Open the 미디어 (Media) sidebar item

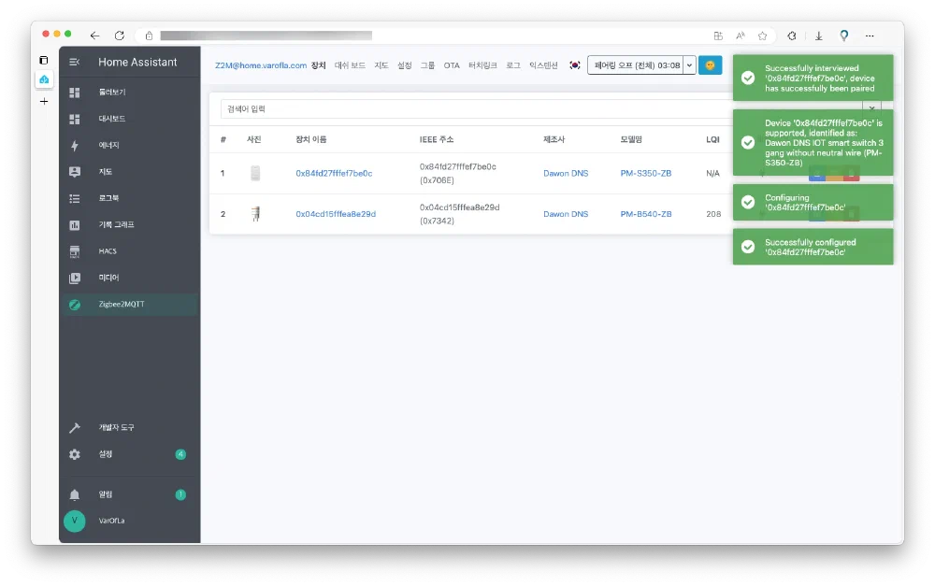pos(108,278)
